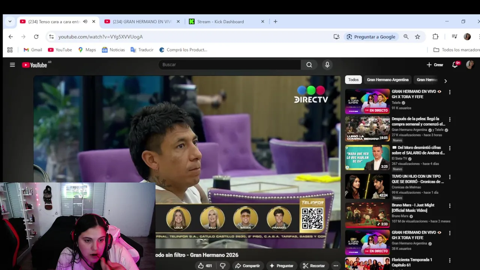This screenshot has height=270, width=480.
Task: Open 'TUVO UN HIJO CON UN TIPO' video
Action: point(418,179)
